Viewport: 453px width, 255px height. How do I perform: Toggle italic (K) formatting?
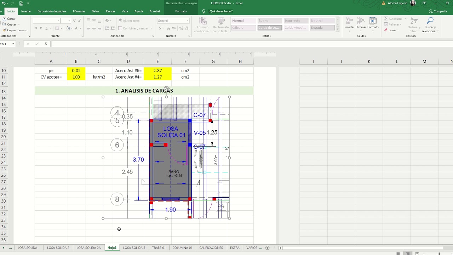pyautogui.click(x=41, y=28)
